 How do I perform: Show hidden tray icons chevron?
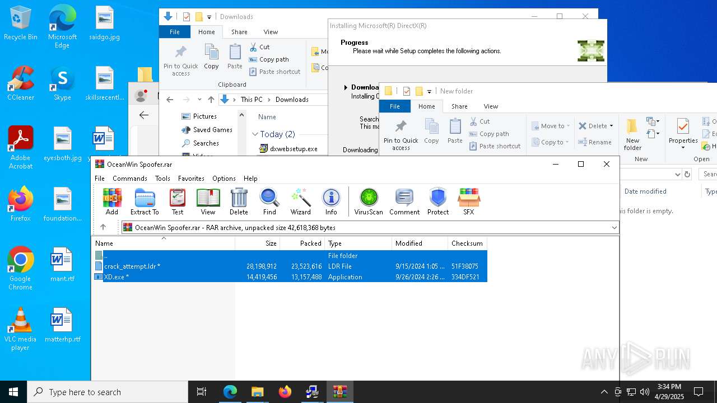point(604,392)
